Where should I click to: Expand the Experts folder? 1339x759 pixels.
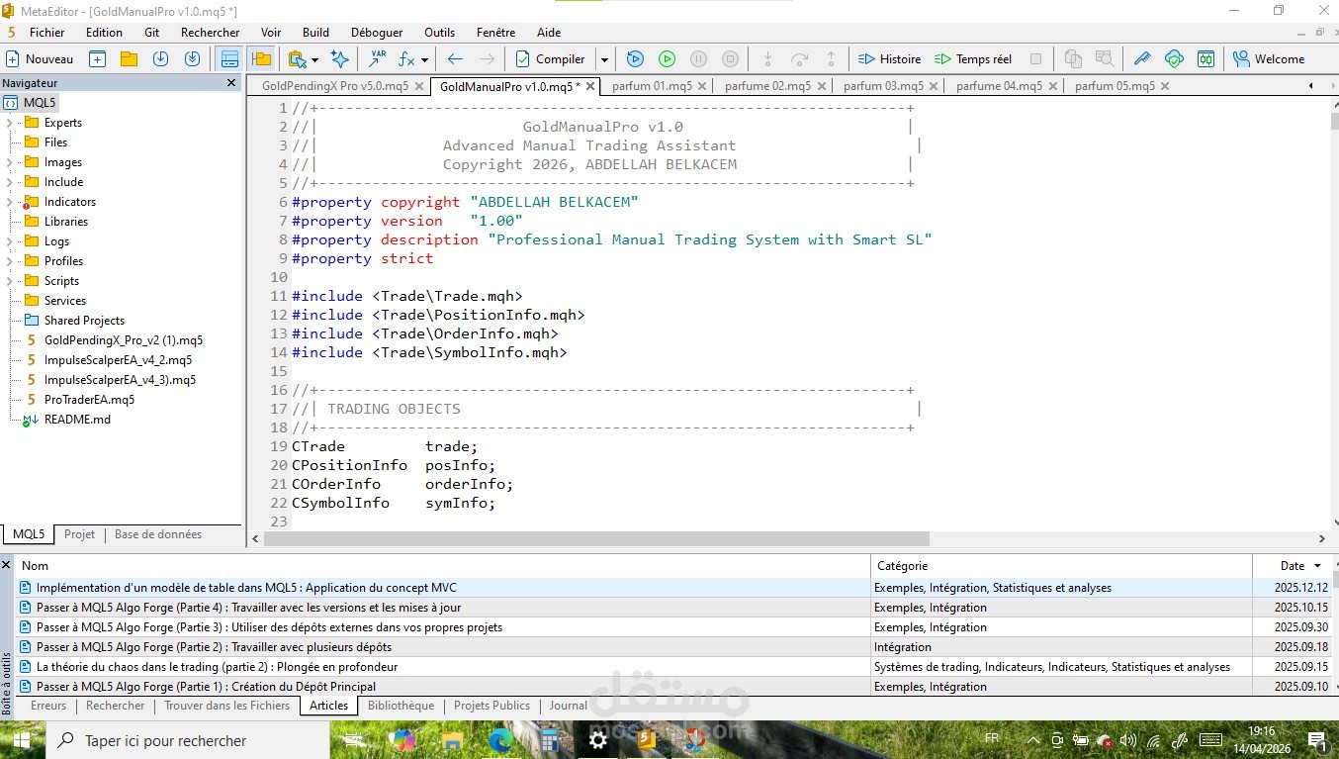[x=10, y=123]
